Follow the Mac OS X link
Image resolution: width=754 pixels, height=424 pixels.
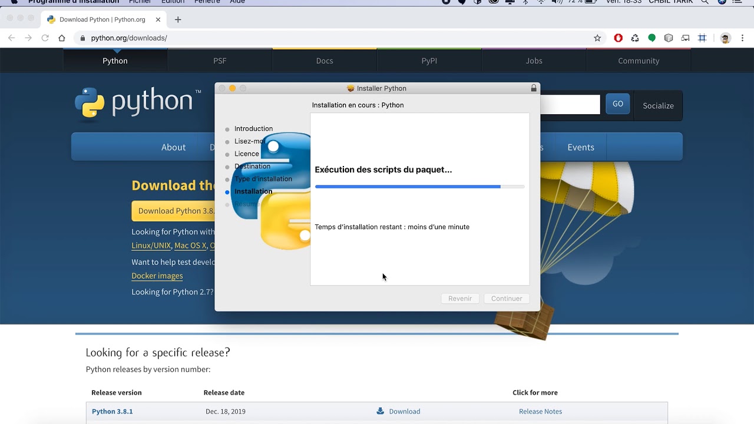(x=190, y=246)
